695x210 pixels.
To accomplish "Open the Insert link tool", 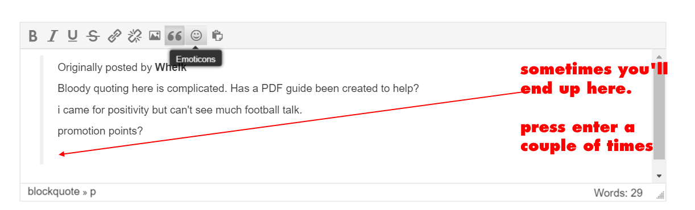I will point(114,36).
